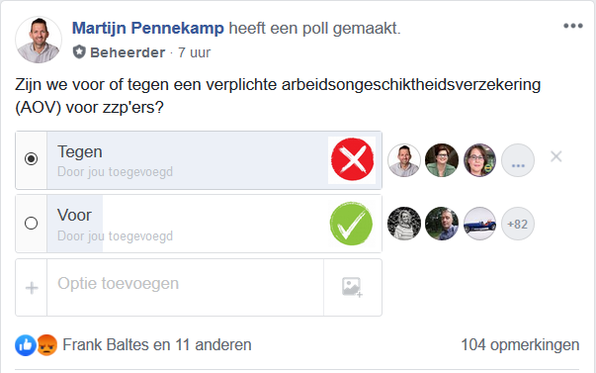The height and width of the screenshot is (373, 596).
Task: Click the blue car voter avatar
Action: (x=479, y=224)
